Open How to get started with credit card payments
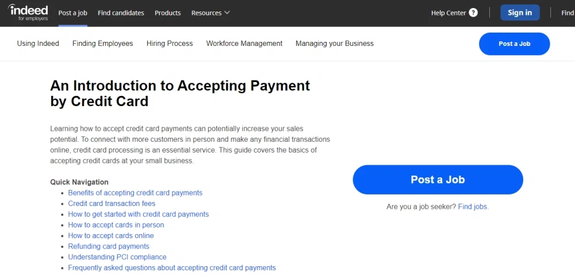 pos(138,214)
